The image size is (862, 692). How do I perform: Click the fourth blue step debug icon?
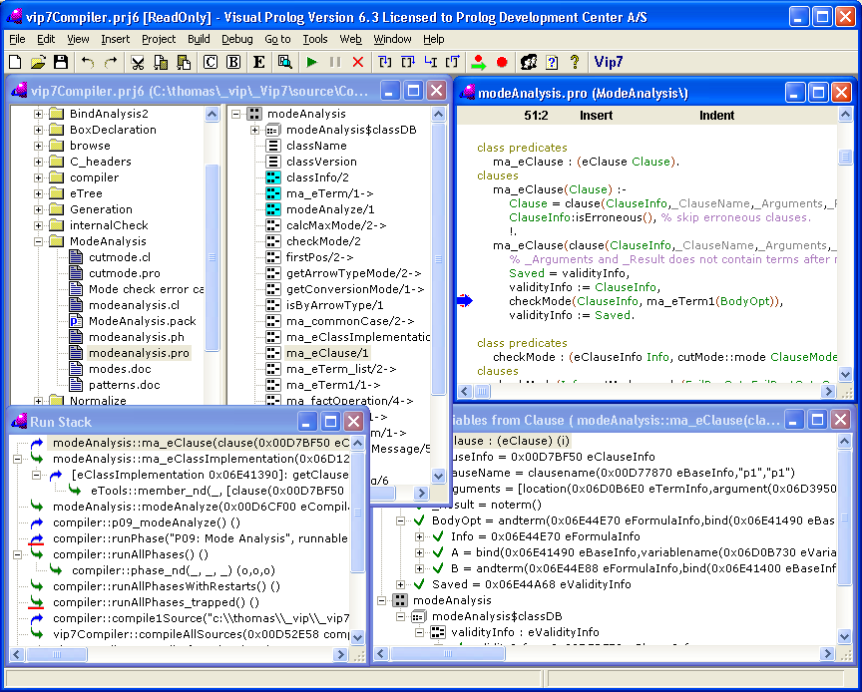pyautogui.click(x=452, y=62)
